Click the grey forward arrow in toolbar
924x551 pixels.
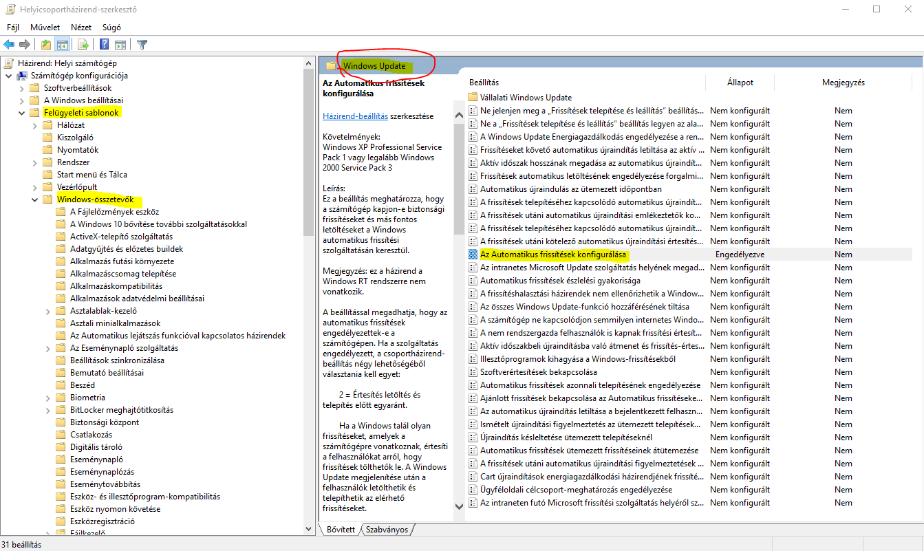25,45
